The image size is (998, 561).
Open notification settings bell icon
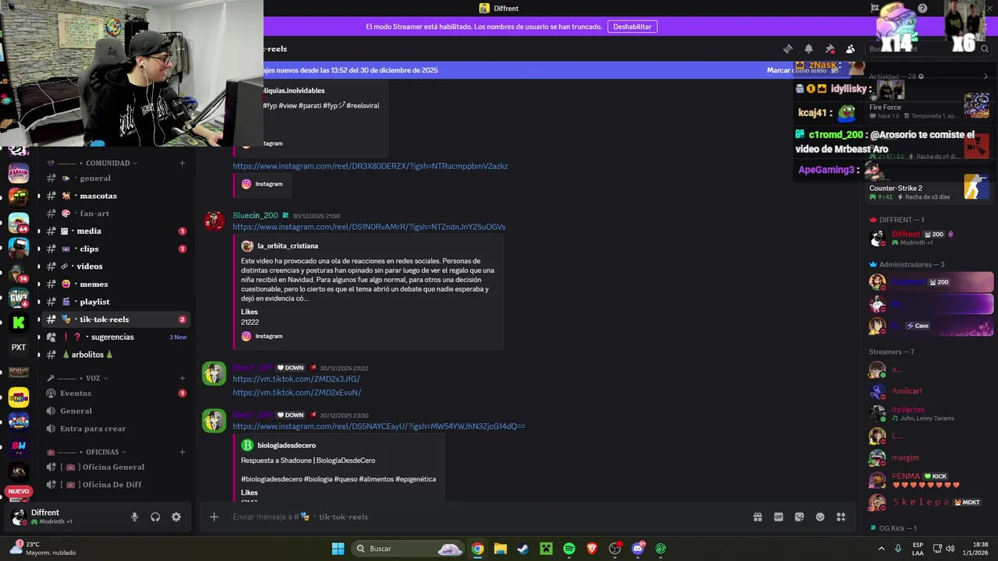(809, 49)
